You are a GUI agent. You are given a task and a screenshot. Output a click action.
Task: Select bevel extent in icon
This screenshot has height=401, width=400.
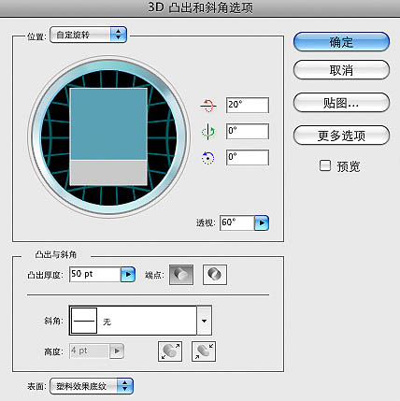(204, 351)
